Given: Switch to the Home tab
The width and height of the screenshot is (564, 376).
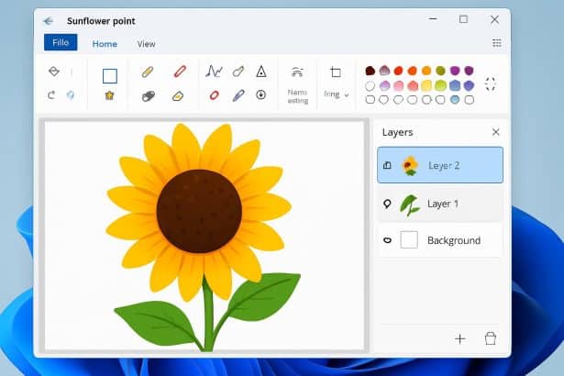Looking at the screenshot, I should coord(105,43).
